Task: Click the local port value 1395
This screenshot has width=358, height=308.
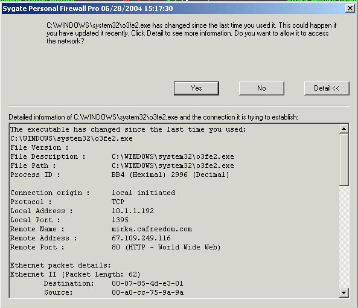Action: click(x=120, y=220)
